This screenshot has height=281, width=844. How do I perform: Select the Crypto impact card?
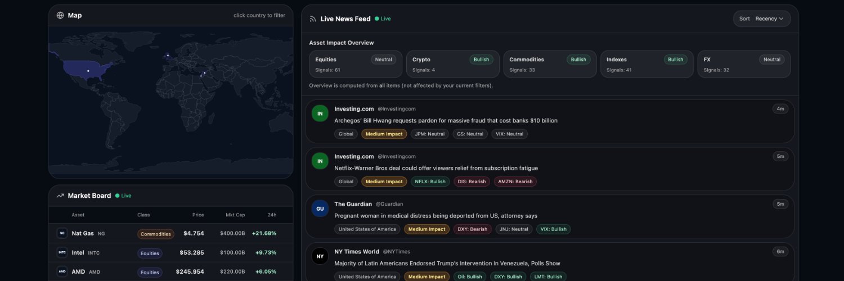click(x=452, y=64)
